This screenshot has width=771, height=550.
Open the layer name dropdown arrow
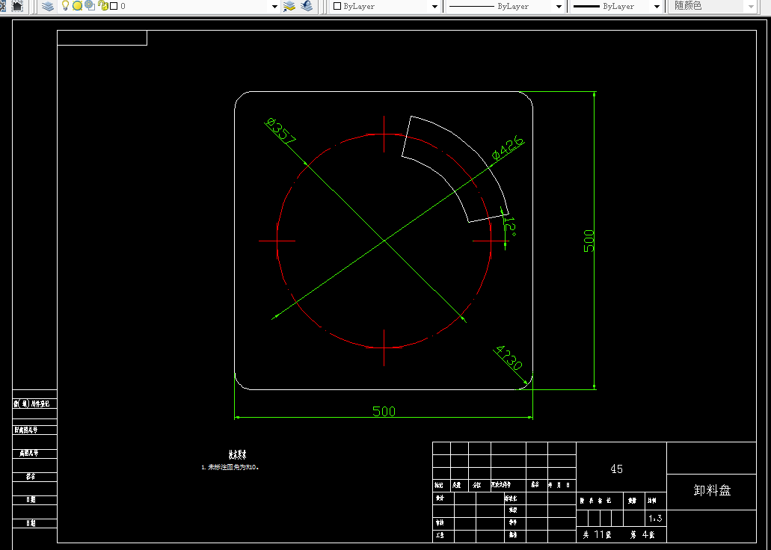coord(275,7)
